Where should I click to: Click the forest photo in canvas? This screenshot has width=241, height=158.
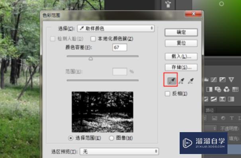20,80
